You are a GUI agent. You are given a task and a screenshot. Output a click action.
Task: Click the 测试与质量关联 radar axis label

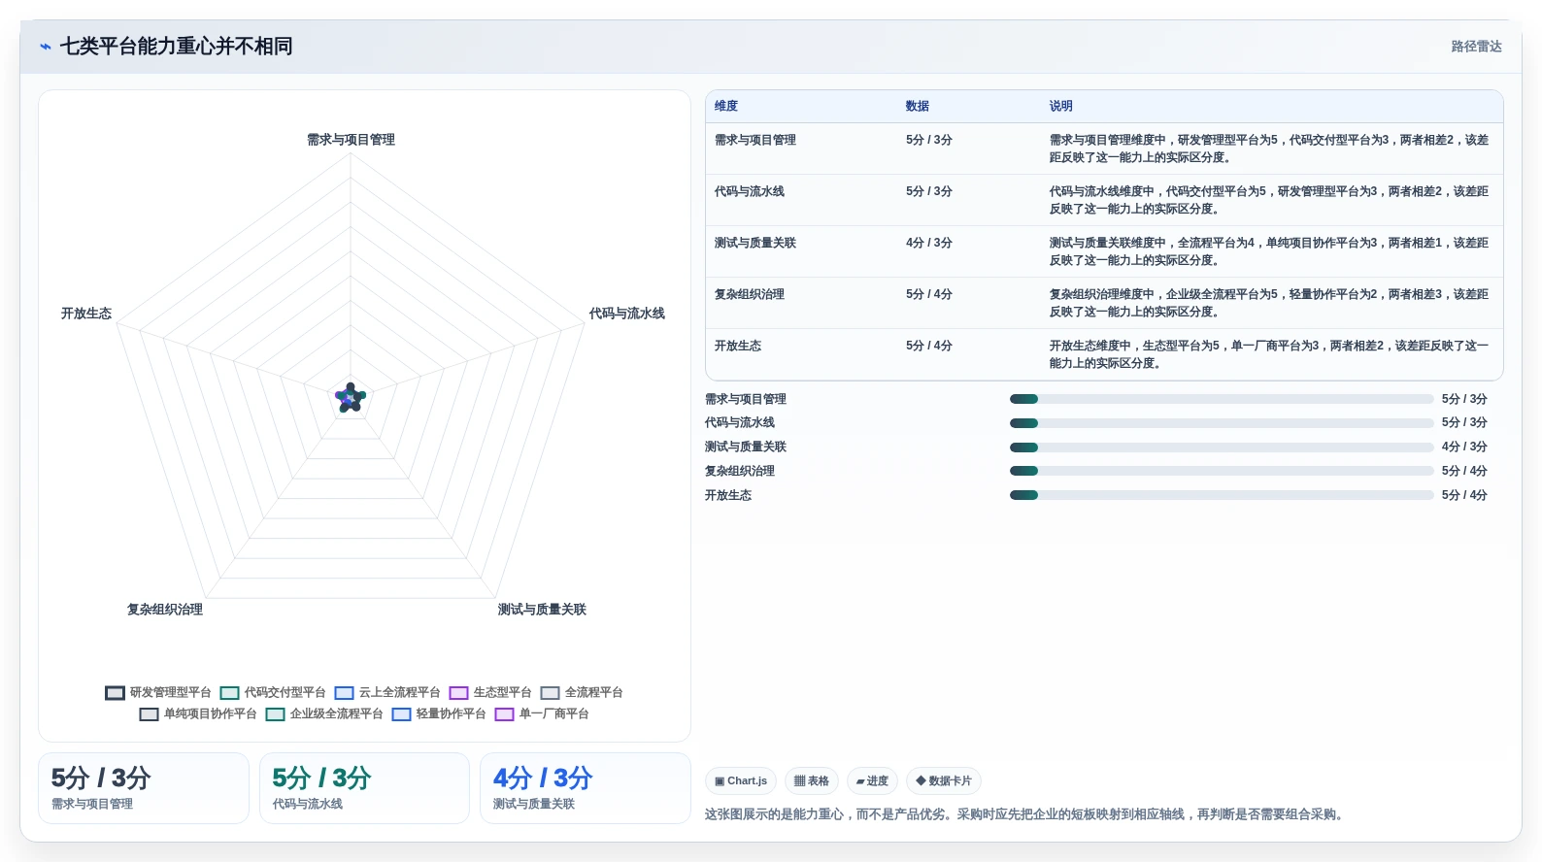pos(542,610)
